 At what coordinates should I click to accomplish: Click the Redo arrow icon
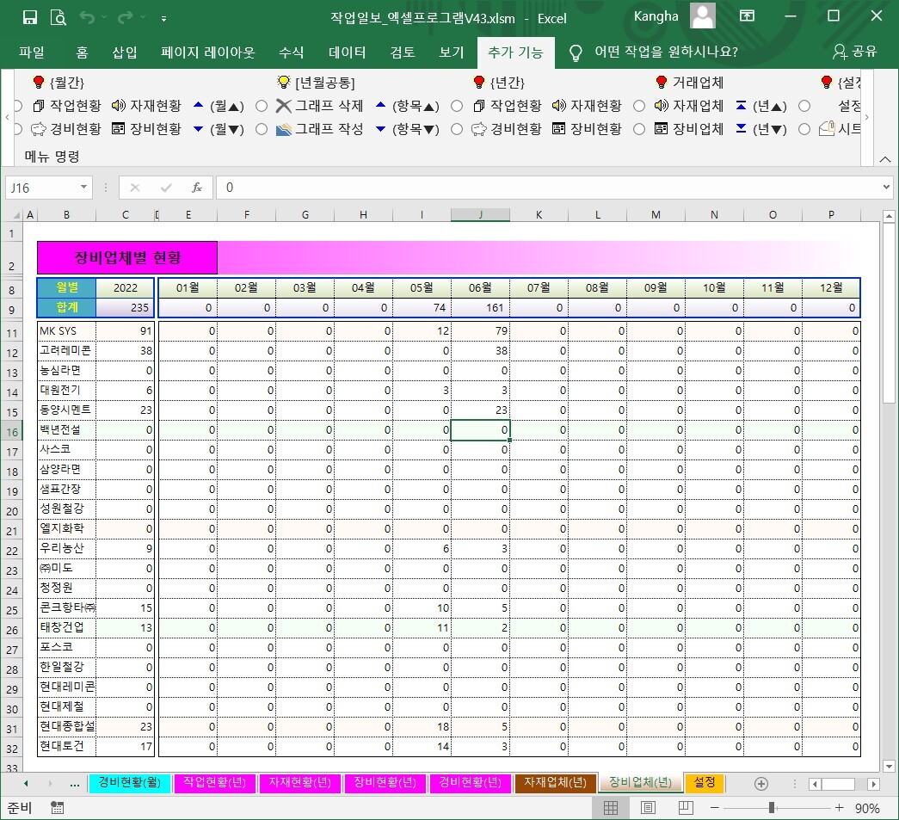pyautogui.click(x=125, y=18)
